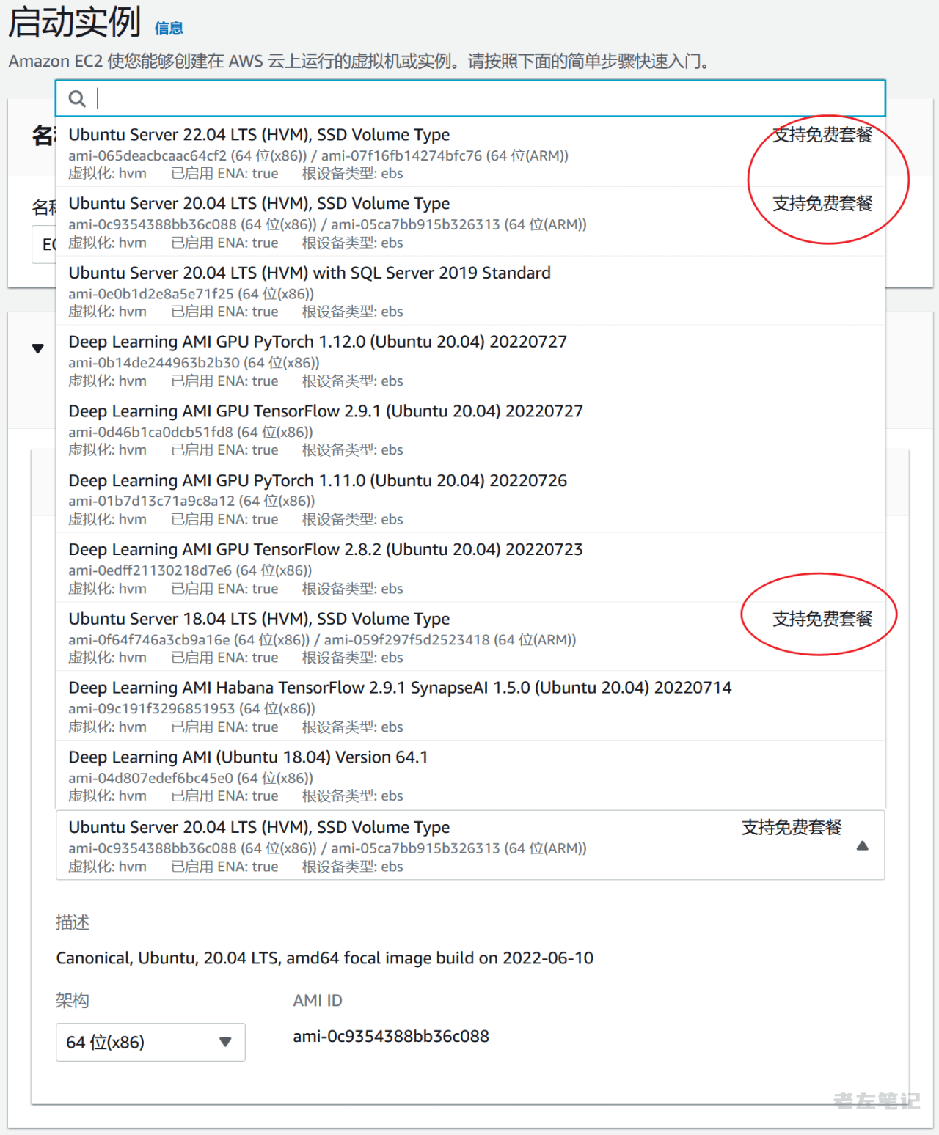
Task: Pick Deep Learning AMI GPU TensorFlow 2.8.2
Action: [470, 567]
